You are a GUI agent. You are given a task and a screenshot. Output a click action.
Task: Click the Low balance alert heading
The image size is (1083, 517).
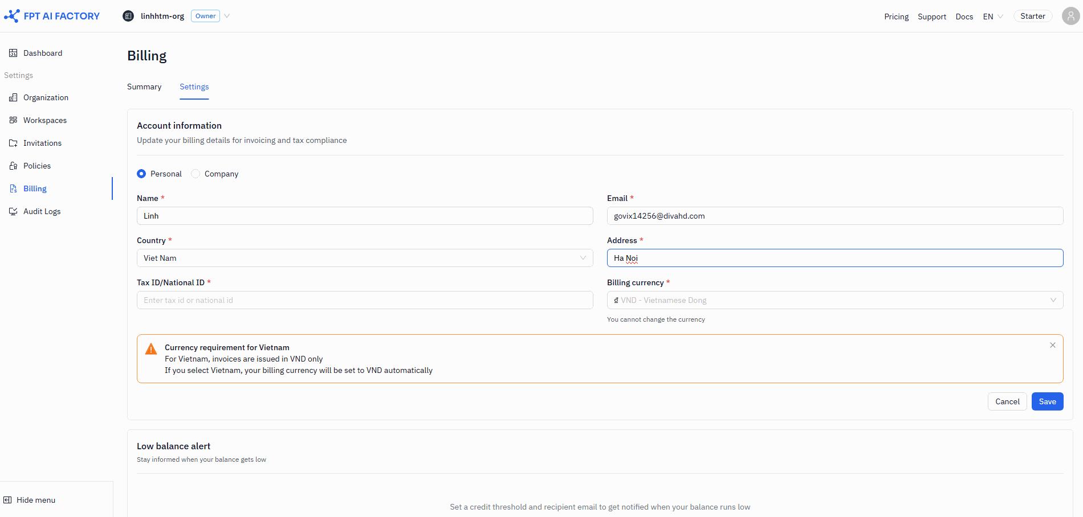tap(173, 446)
